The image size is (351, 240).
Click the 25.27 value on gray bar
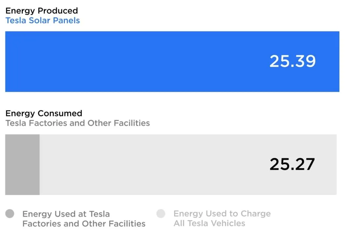292,164
